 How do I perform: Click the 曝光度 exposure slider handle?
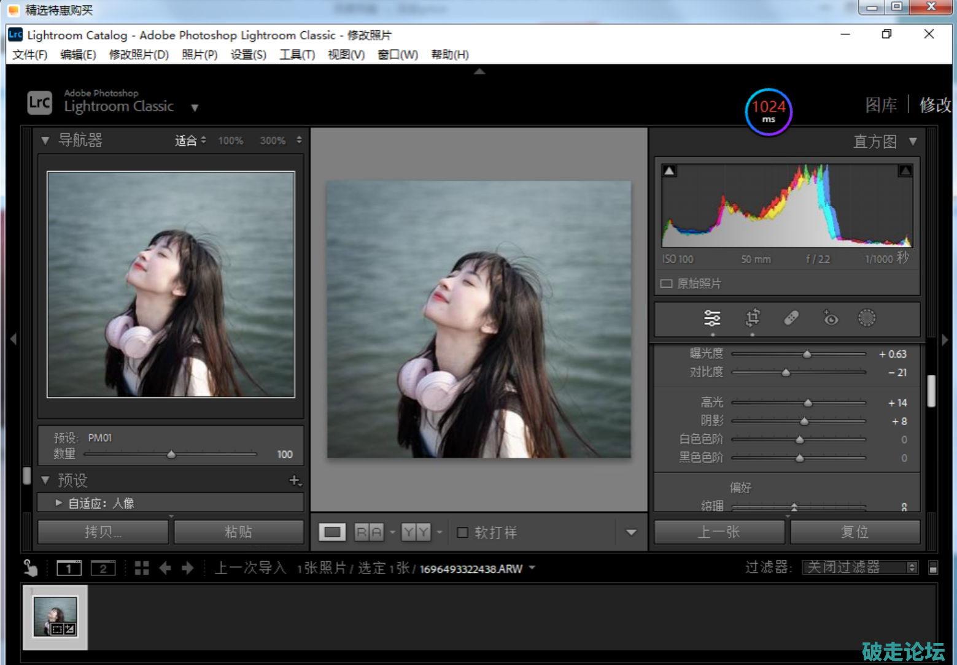point(807,354)
